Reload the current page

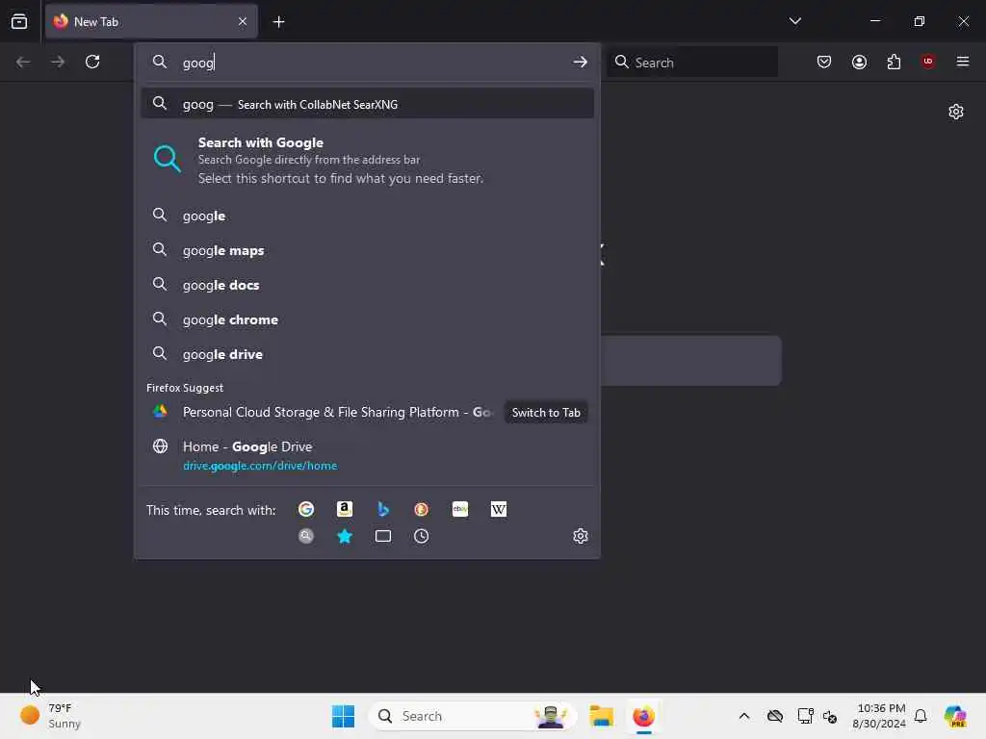(x=92, y=62)
